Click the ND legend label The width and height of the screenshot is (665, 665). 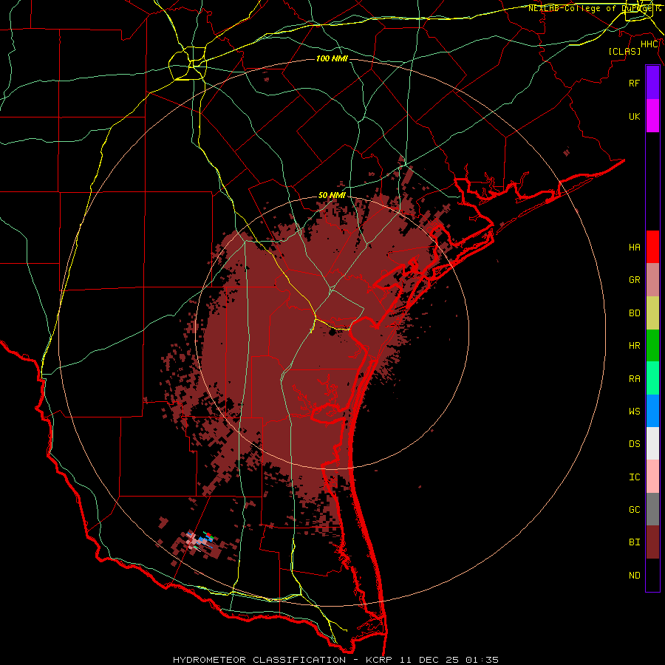[634, 575]
